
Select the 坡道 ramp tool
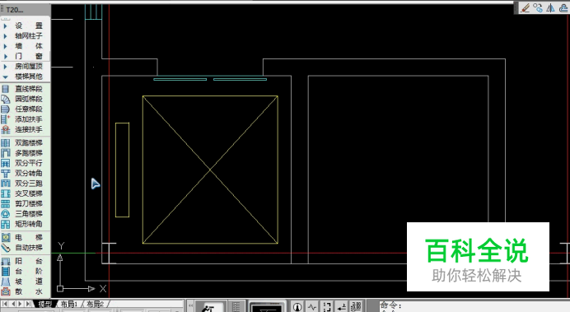coord(22,282)
